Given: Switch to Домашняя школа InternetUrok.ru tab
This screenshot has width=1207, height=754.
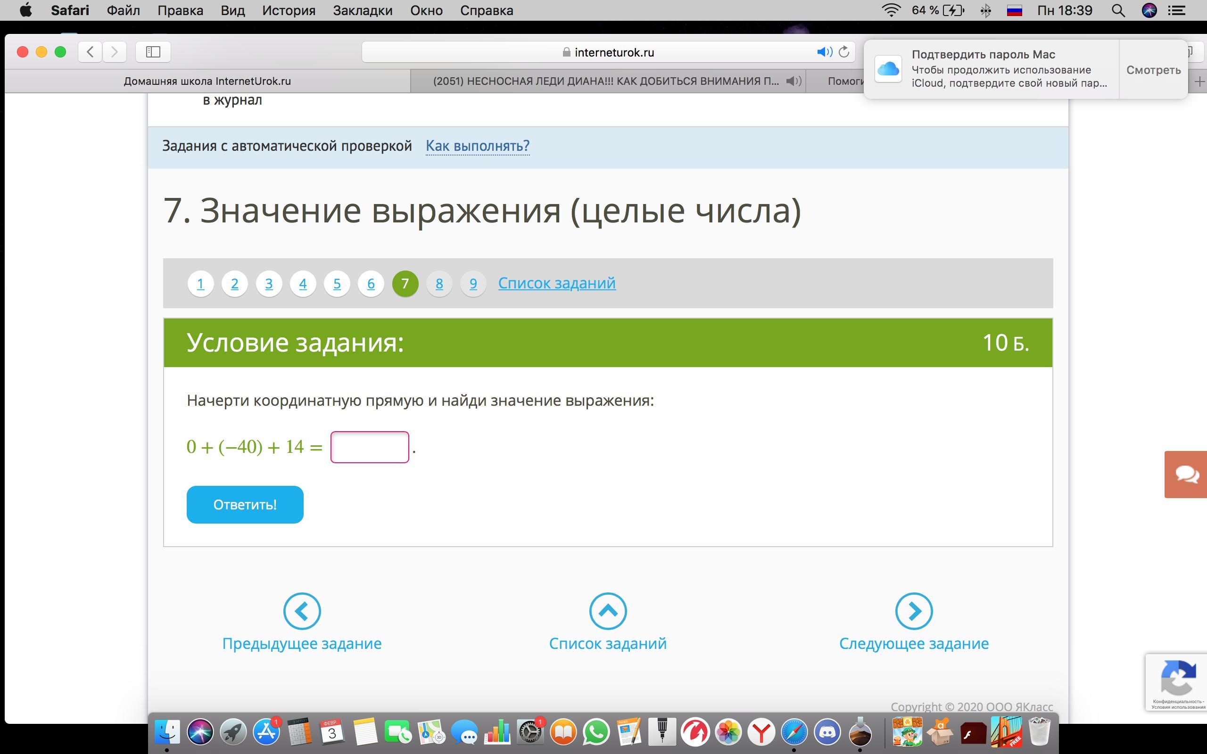Looking at the screenshot, I should pos(207,81).
